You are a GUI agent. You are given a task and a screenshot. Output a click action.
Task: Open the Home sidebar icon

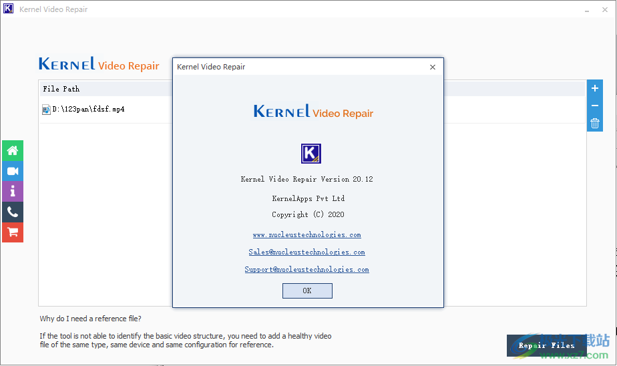[13, 151]
